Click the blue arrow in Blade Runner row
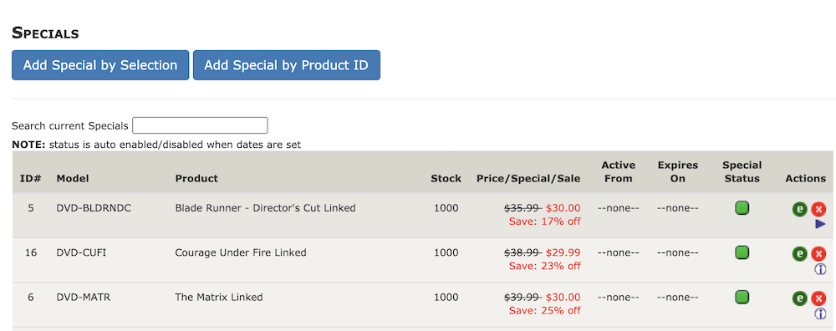Image resolution: width=836 pixels, height=331 pixels. [820, 224]
